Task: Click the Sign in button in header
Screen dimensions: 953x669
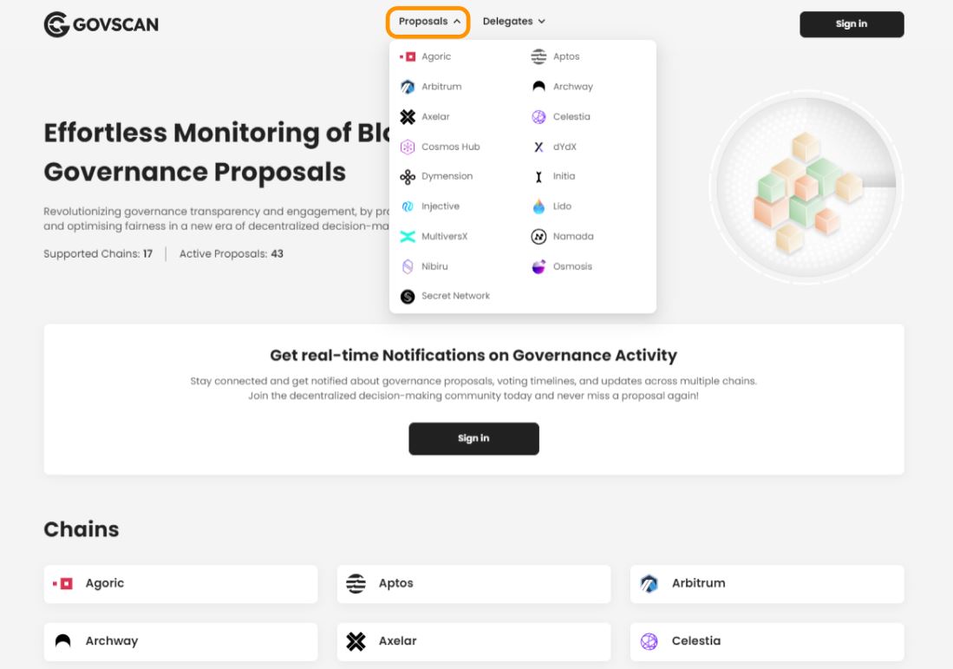Action: click(x=851, y=24)
